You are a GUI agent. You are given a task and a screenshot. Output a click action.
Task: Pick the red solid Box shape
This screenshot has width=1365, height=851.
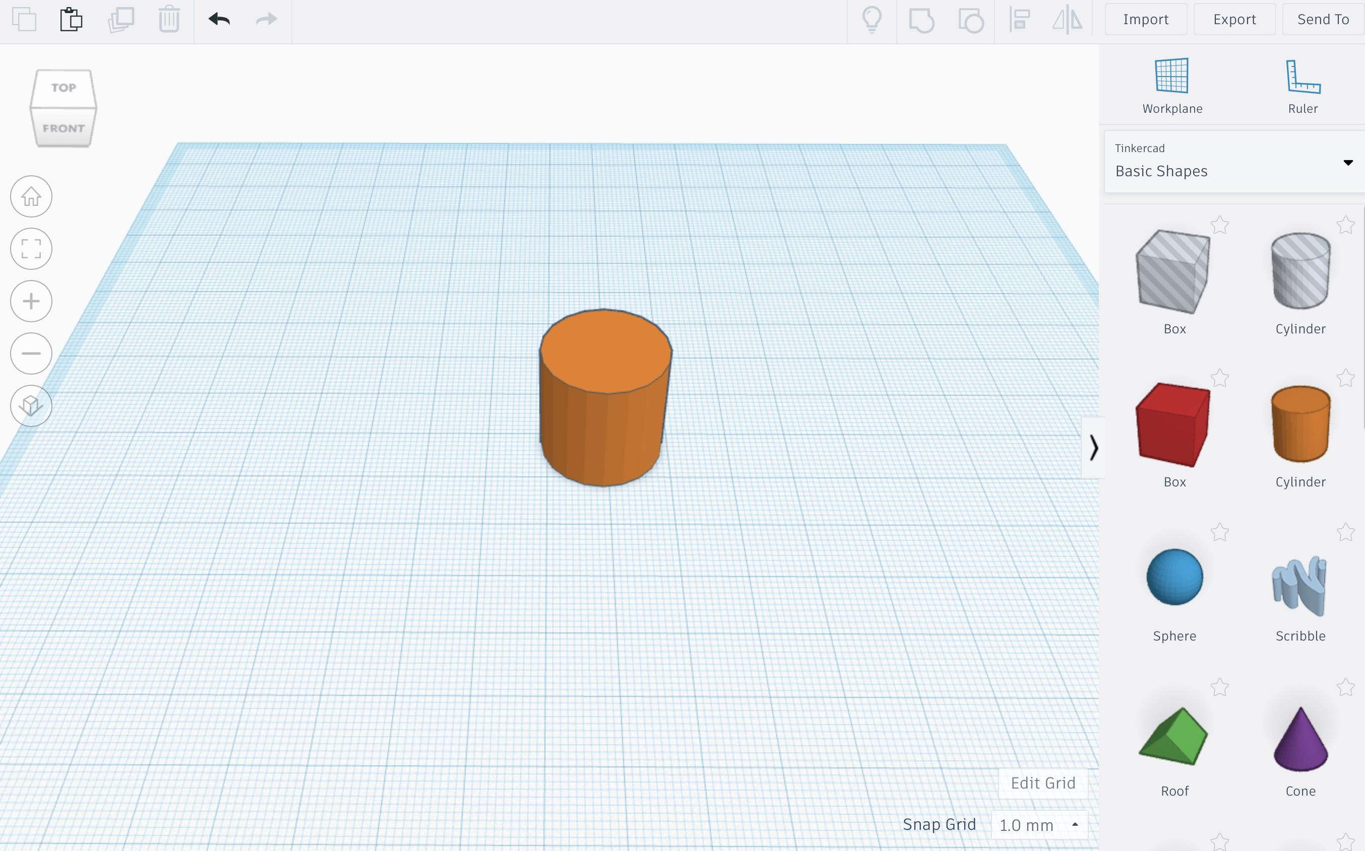(1174, 424)
